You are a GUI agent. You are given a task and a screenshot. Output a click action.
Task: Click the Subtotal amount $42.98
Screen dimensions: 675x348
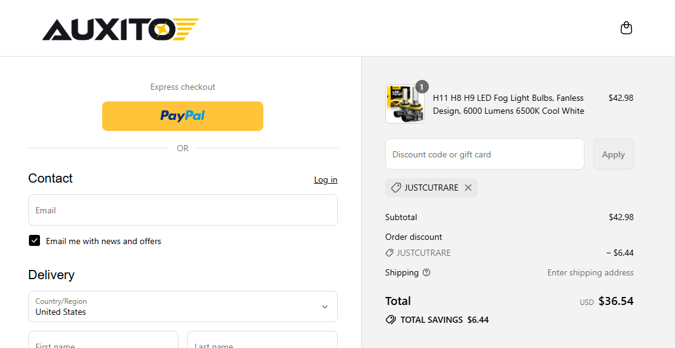[621, 217]
